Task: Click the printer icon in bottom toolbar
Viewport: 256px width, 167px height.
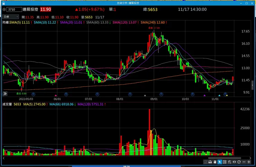Action: (x=210, y=162)
